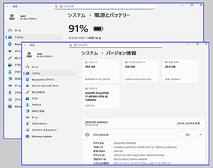Click the プロセッサ Intel Core i7-8550U card
Viewport: 213px width, 168px height.
101,97
